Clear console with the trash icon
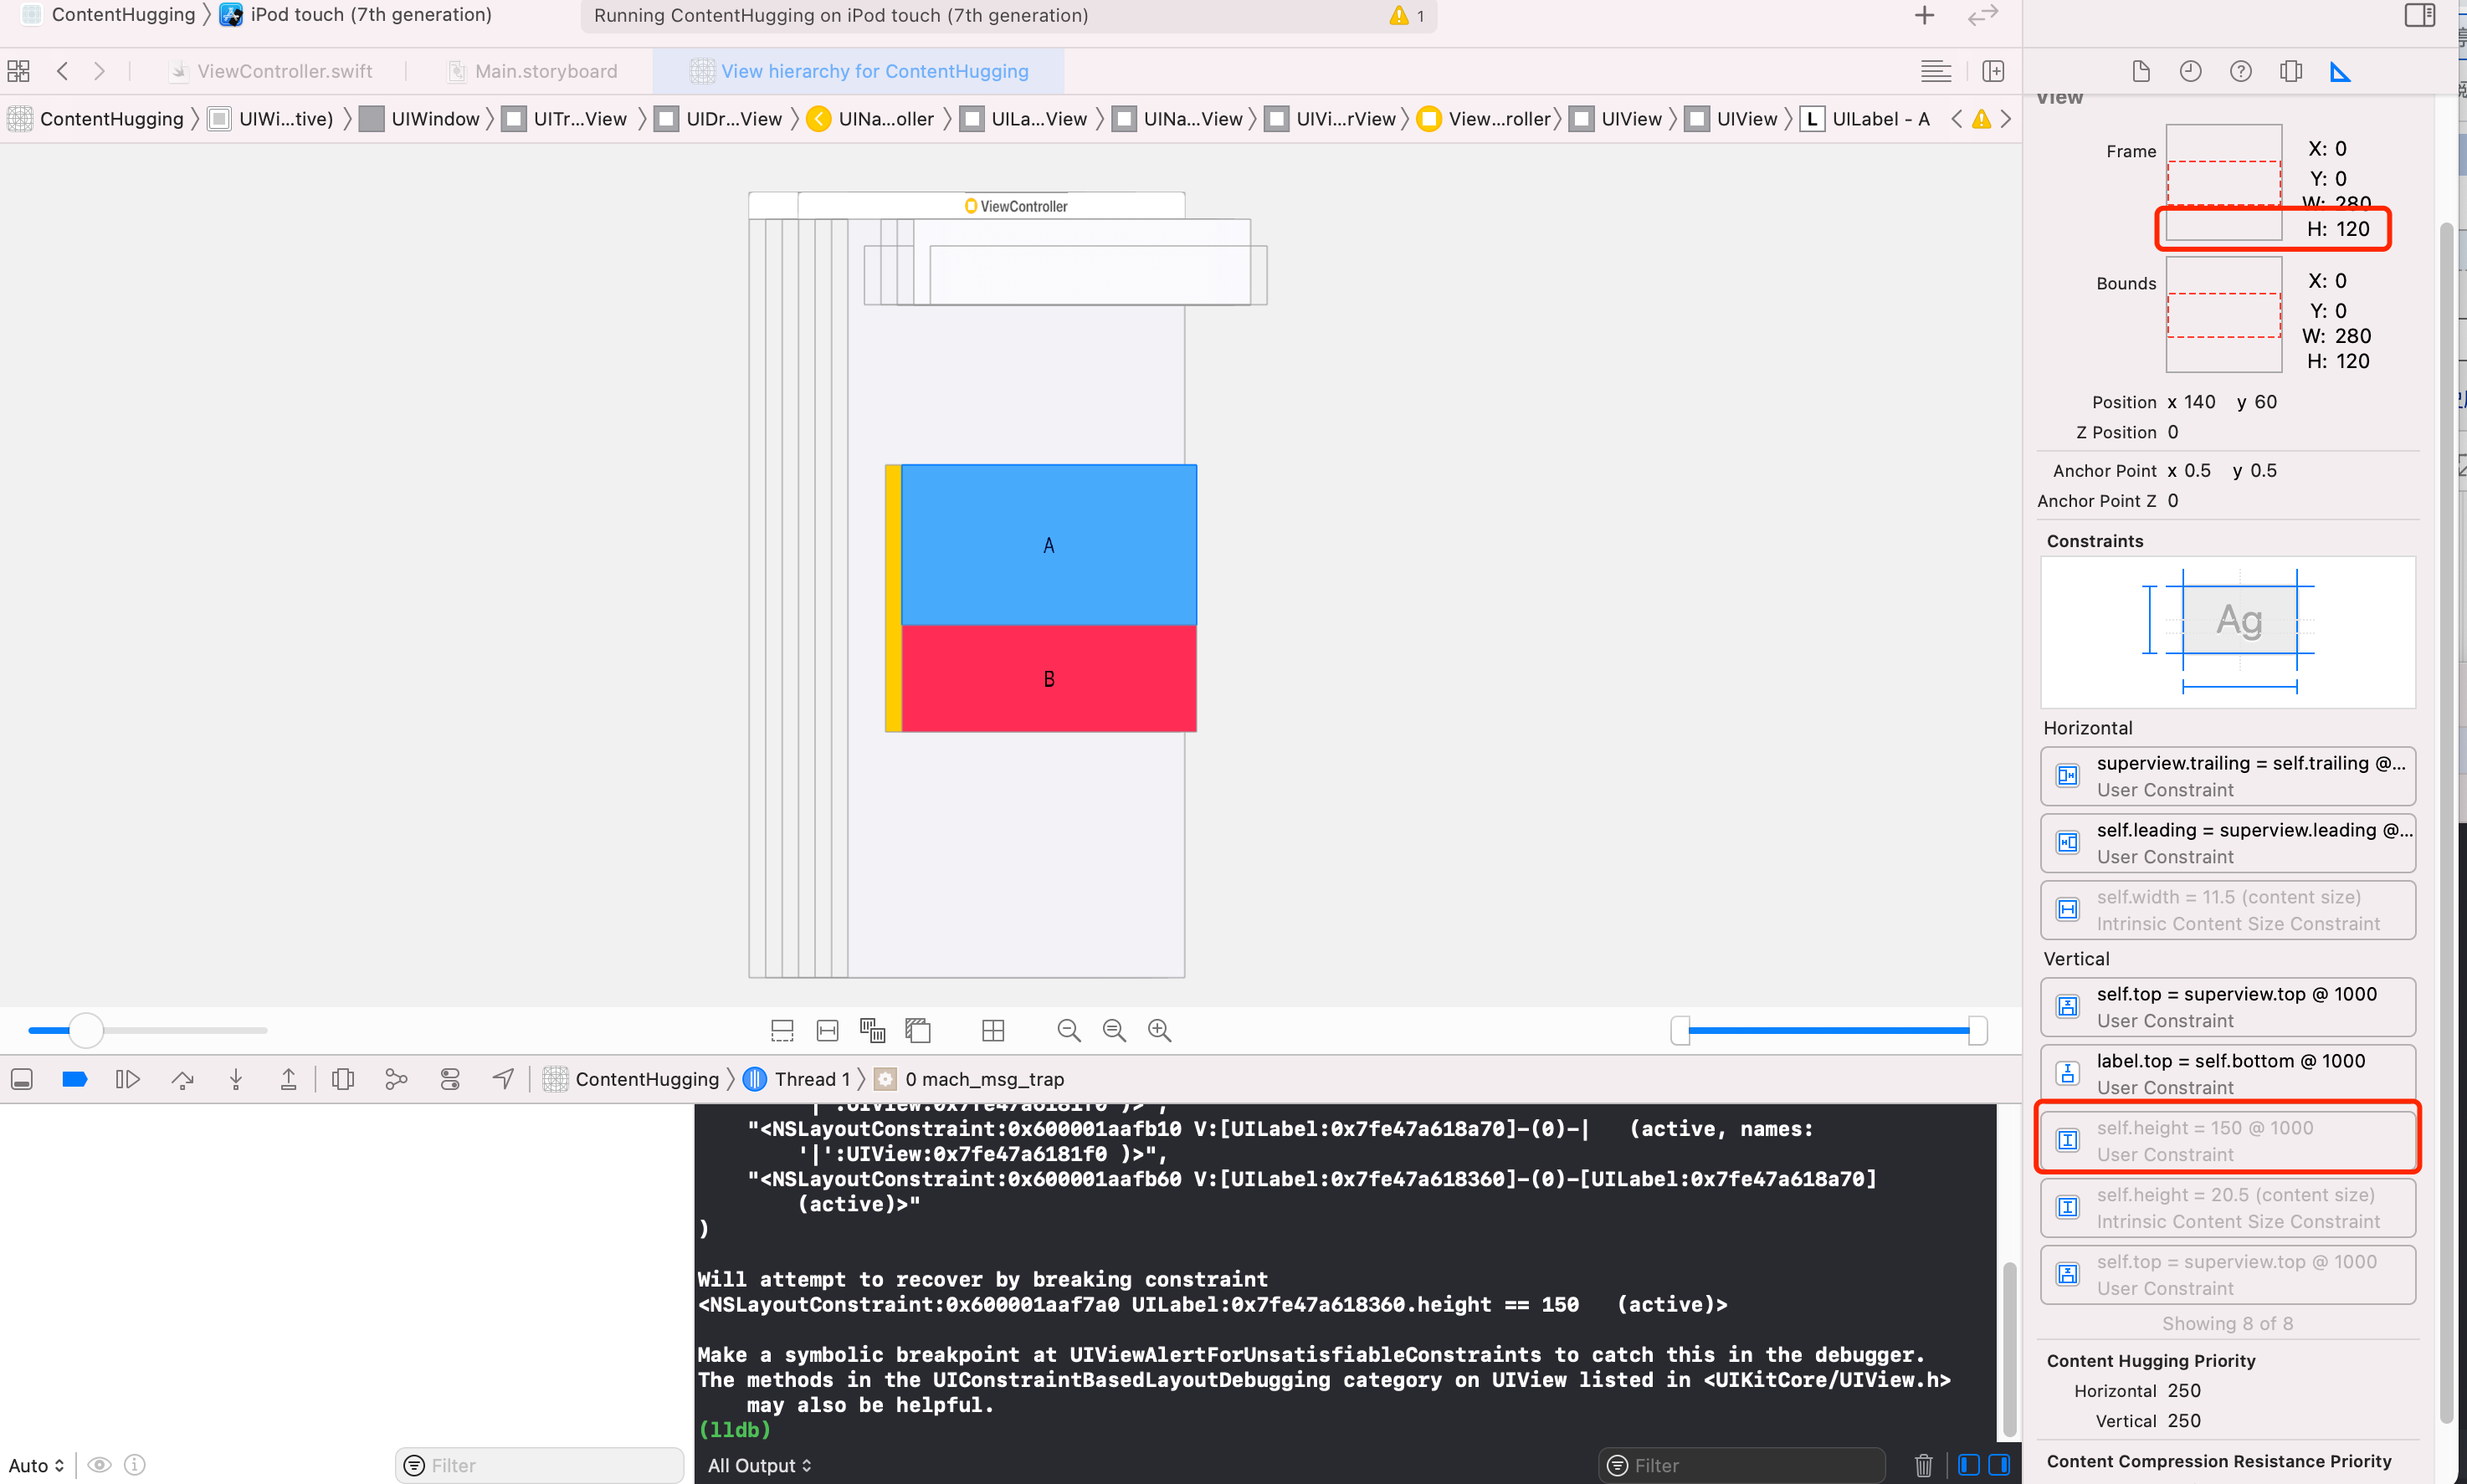Viewport: 2467px width, 1484px height. click(x=1923, y=1465)
